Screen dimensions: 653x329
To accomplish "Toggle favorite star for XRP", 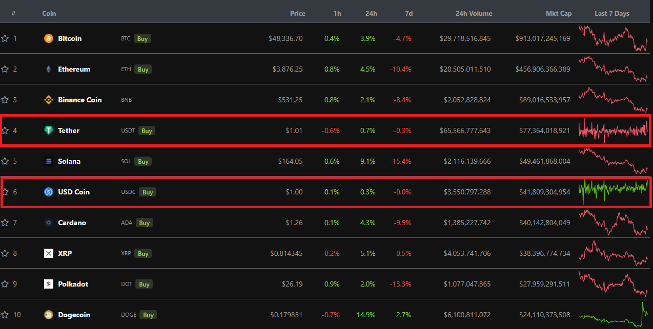I will pyautogui.click(x=5, y=253).
